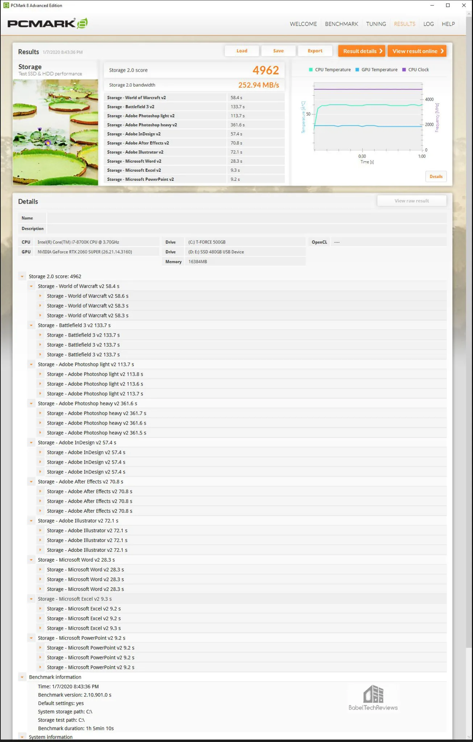
Task: Open the WELCOME tab
Action: coord(303,24)
